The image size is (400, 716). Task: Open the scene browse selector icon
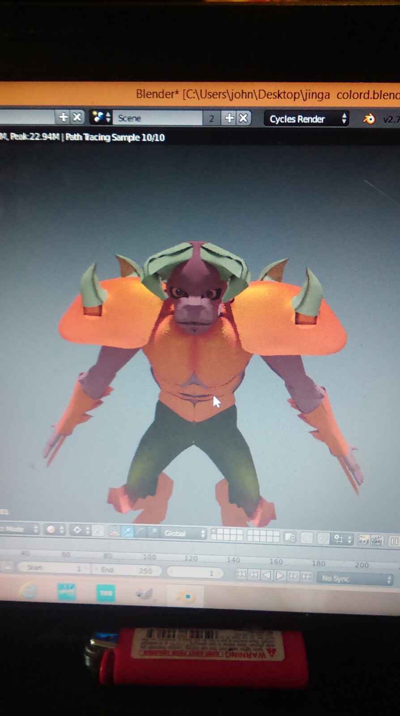(101, 117)
